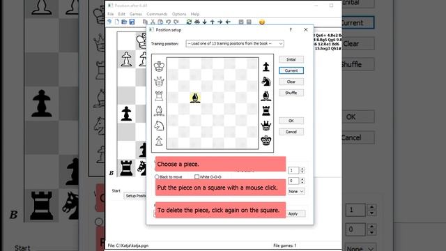Click inside the field showing 1

pos(294,170)
